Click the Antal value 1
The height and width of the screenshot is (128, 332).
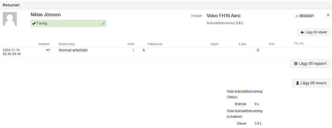pyautogui.click(x=133, y=50)
